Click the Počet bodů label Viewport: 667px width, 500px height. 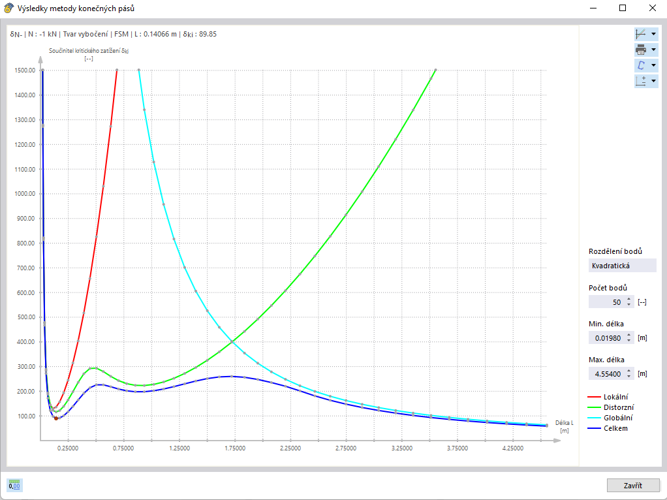[608, 288]
